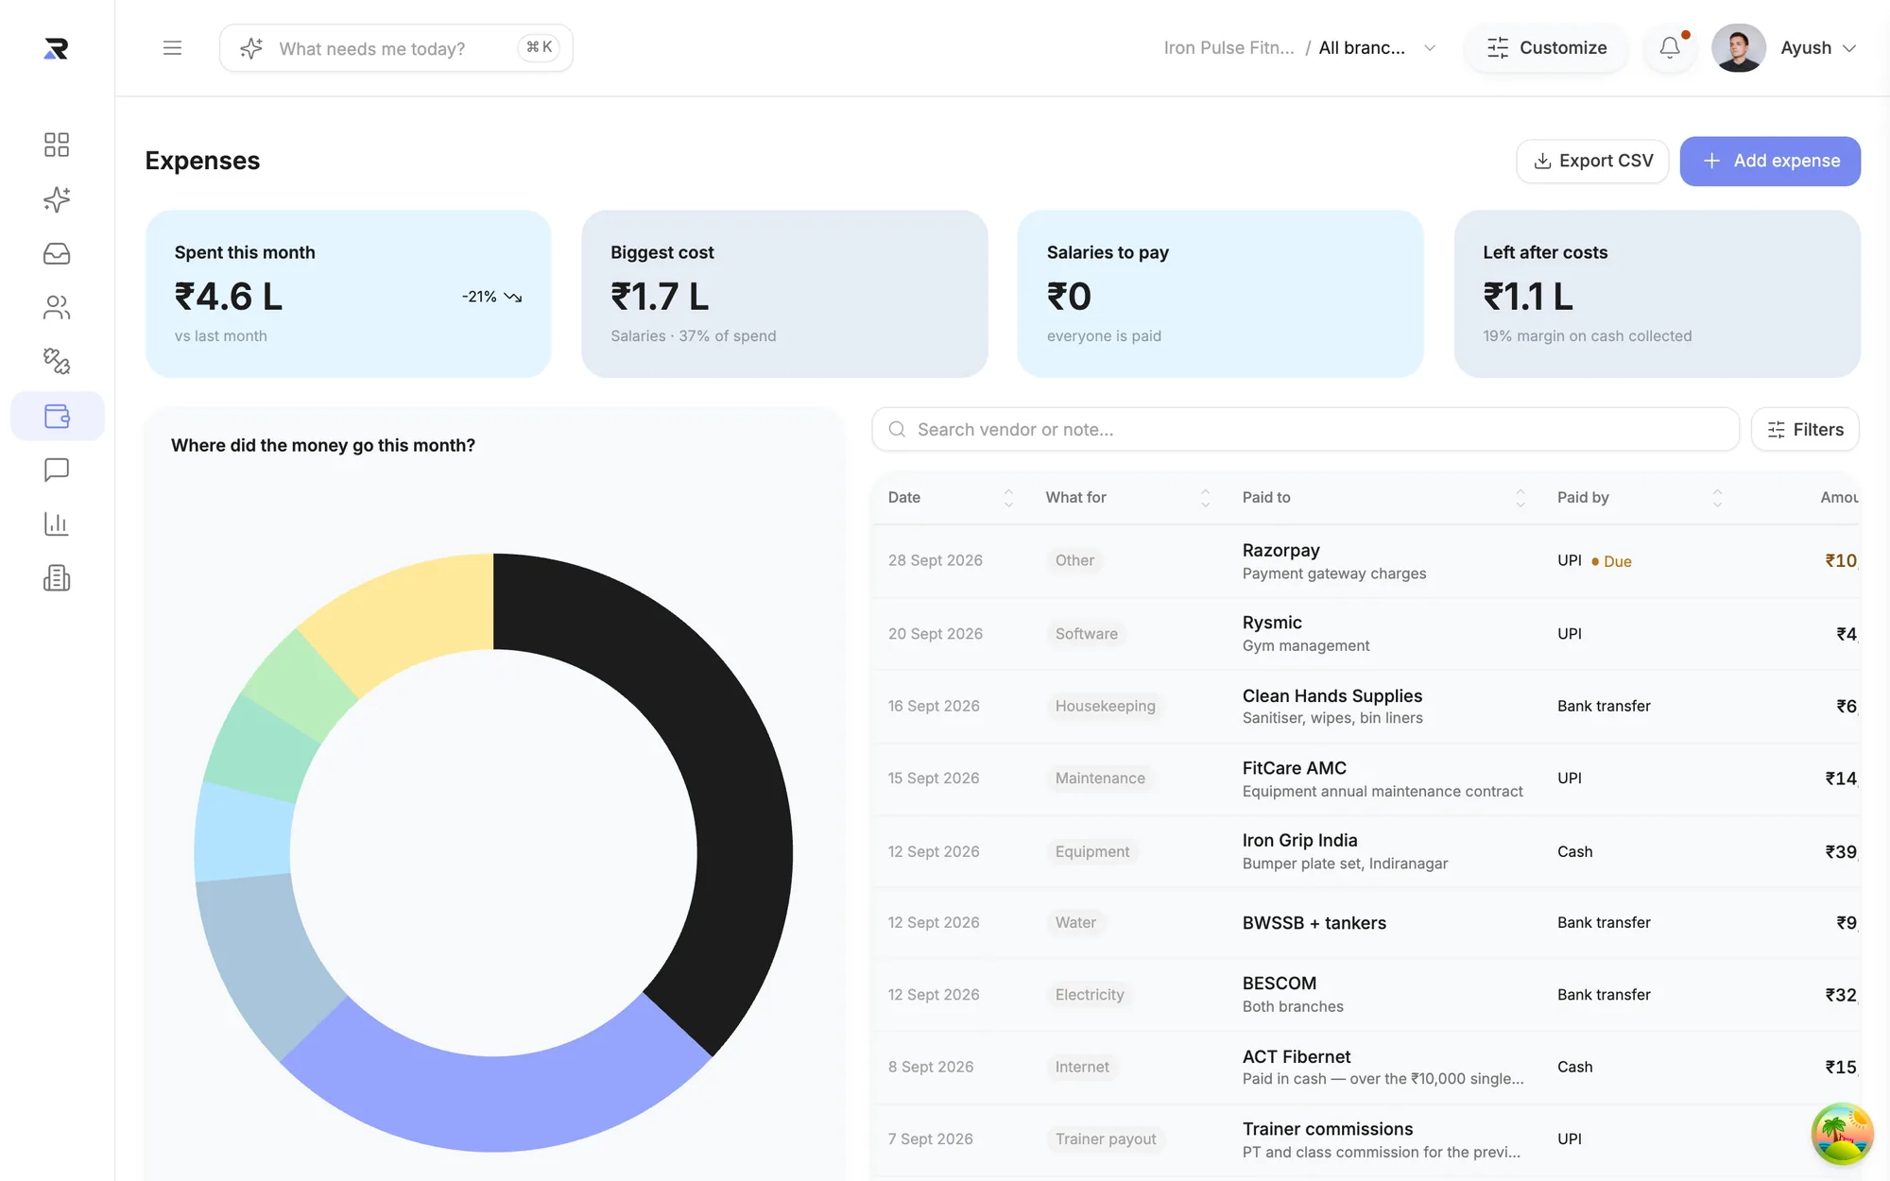Toggle the hamburger menu icon
The height and width of the screenshot is (1181, 1890).
(172, 47)
